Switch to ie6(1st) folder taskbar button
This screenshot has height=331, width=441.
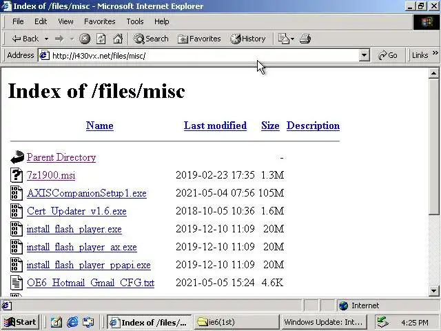(x=237, y=322)
